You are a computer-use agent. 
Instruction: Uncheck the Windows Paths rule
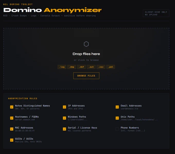[x=64, y=118]
